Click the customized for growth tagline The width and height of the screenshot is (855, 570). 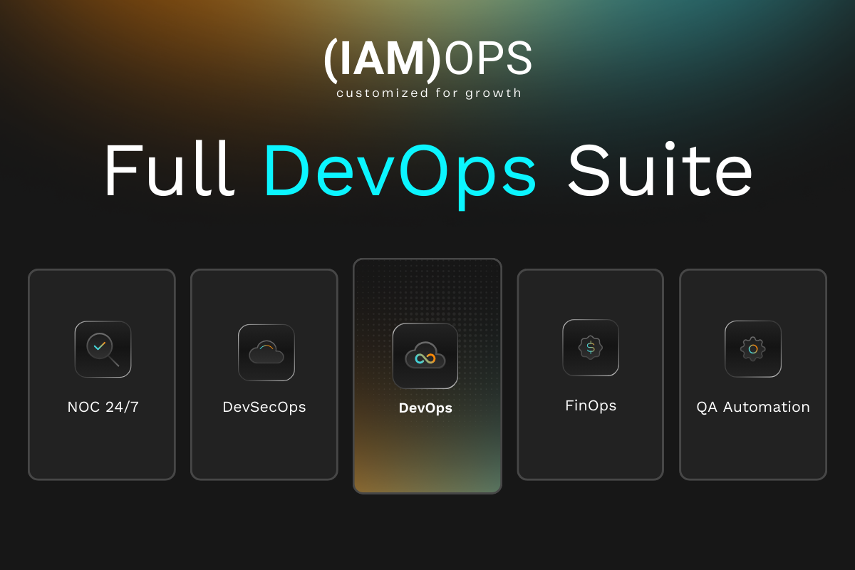pos(427,92)
